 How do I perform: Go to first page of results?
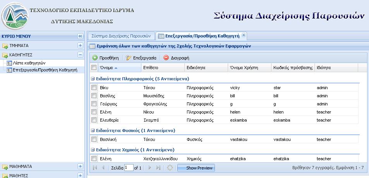[95, 168]
